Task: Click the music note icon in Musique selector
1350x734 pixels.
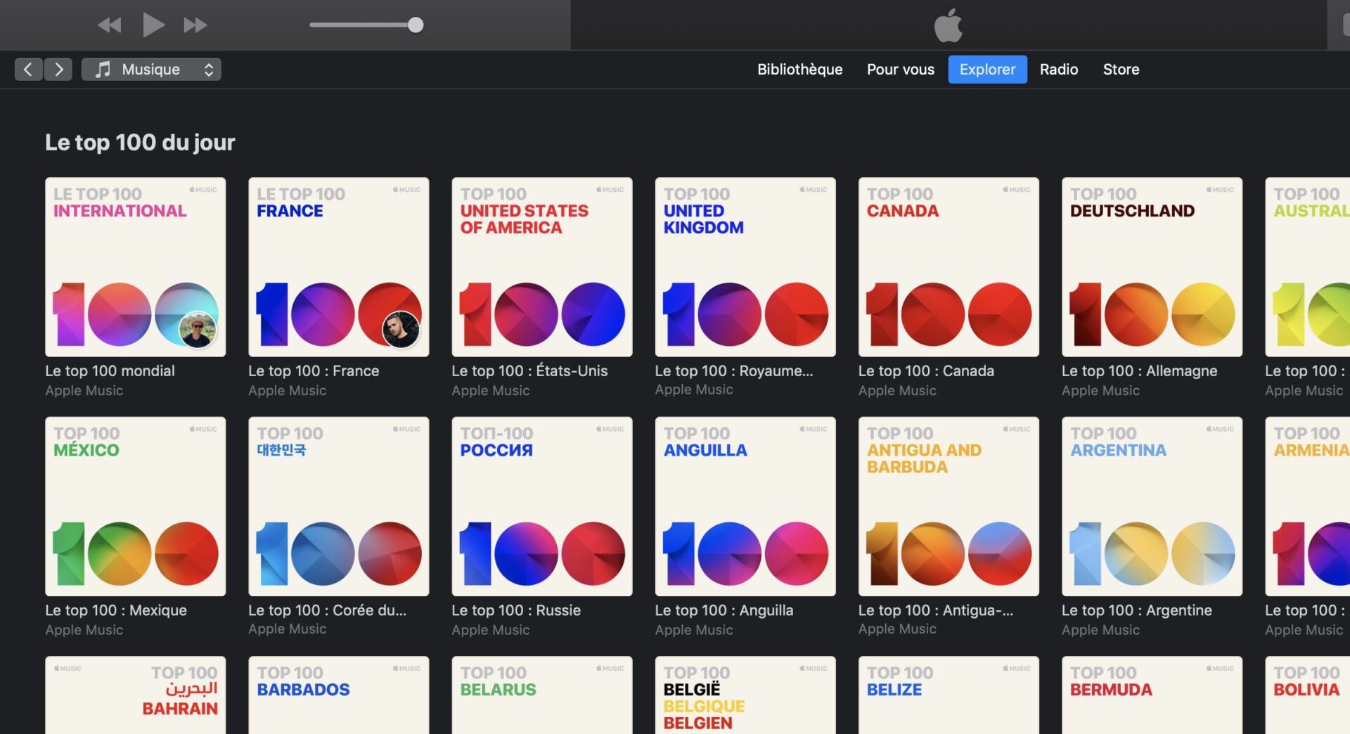Action: coord(103,69)
